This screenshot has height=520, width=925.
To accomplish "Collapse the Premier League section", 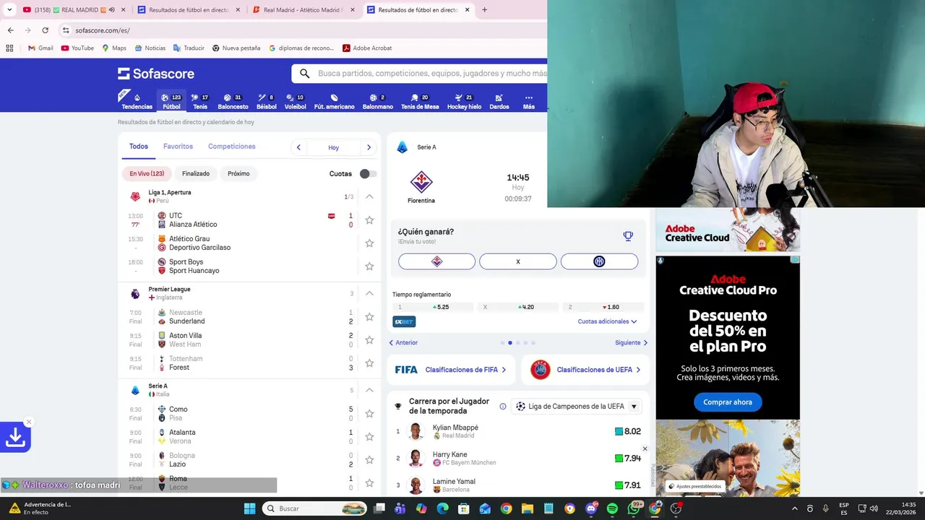I will coord(369,293).
